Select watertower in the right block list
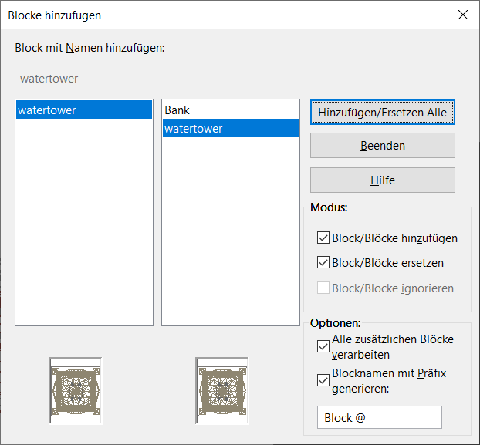 pos(231,129)
